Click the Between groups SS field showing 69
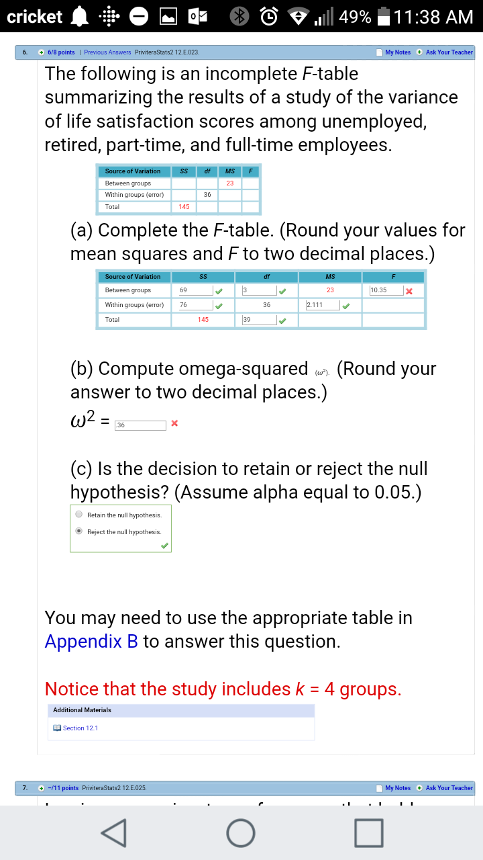The image size is (483, 860). [x=193, y=290]
